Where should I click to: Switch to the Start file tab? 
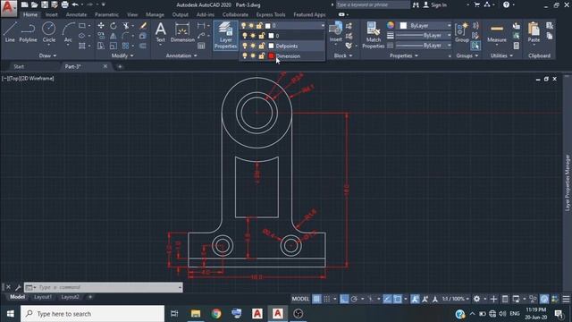click(x=19, y=66)
